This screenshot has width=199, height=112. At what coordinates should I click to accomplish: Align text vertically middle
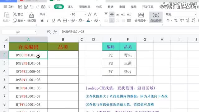[112, 14]
